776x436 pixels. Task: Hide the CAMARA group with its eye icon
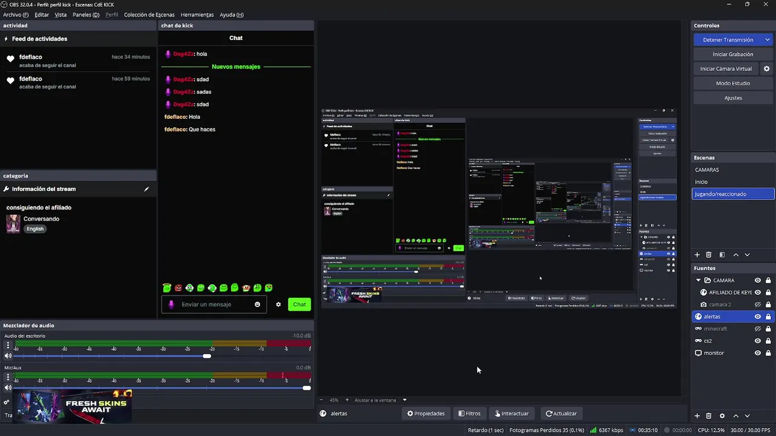(x=758, y=280)
